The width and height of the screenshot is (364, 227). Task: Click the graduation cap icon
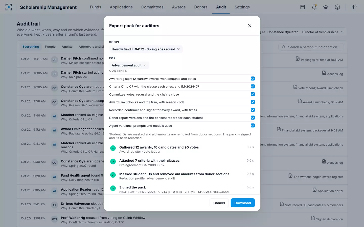[326, 7]
